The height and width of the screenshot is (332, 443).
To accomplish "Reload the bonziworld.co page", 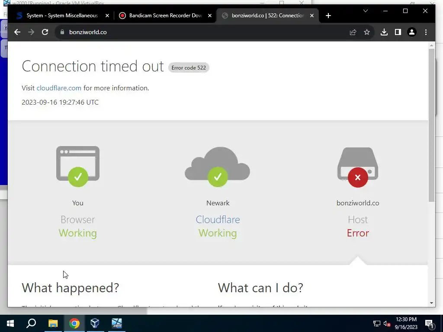I will point(45,32).
